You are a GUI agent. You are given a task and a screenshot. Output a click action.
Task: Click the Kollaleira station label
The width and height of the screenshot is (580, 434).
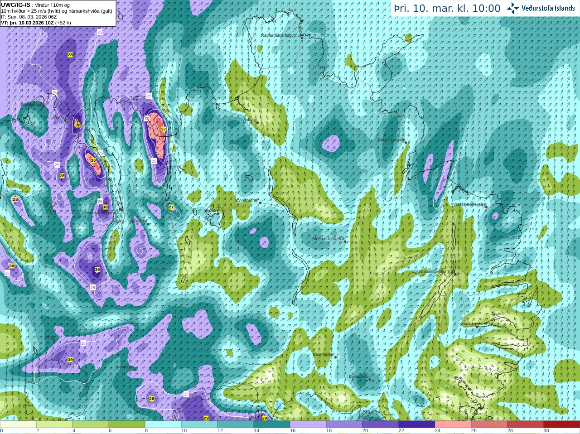[468, 324]
